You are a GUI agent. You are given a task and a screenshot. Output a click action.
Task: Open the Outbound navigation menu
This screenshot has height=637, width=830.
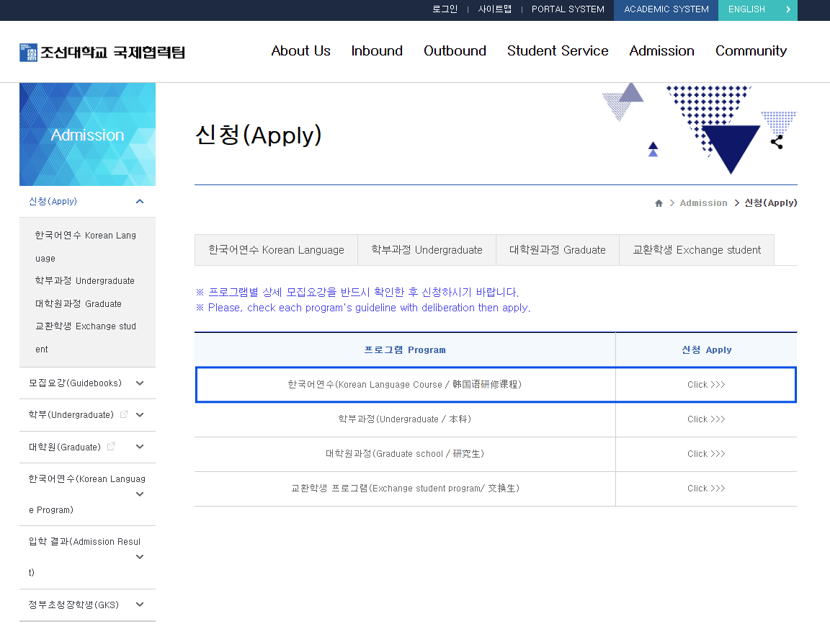click(x=455, y=51)
